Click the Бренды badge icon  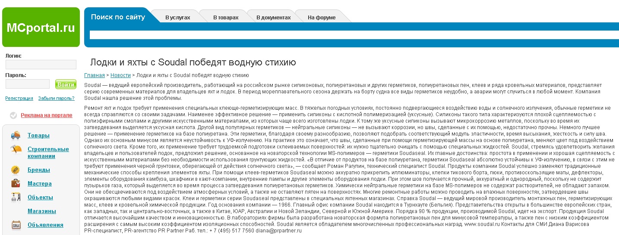(x=16, y=170)
